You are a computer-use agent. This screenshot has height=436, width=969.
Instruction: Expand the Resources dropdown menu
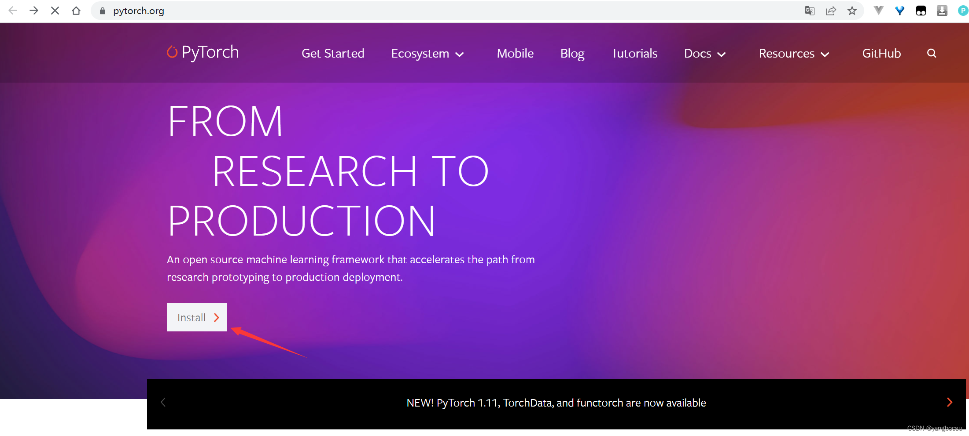794,54
